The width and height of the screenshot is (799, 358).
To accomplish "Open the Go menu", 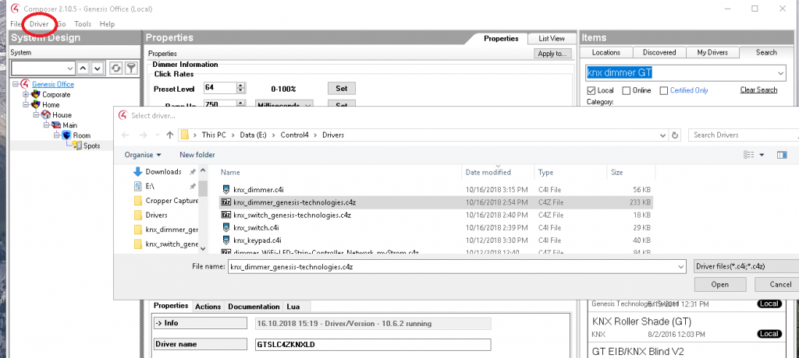I will coord(61,24).
